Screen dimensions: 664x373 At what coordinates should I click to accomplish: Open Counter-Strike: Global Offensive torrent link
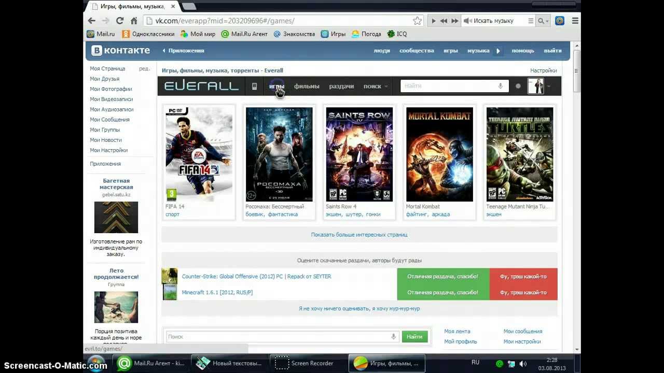coord(256,277)
